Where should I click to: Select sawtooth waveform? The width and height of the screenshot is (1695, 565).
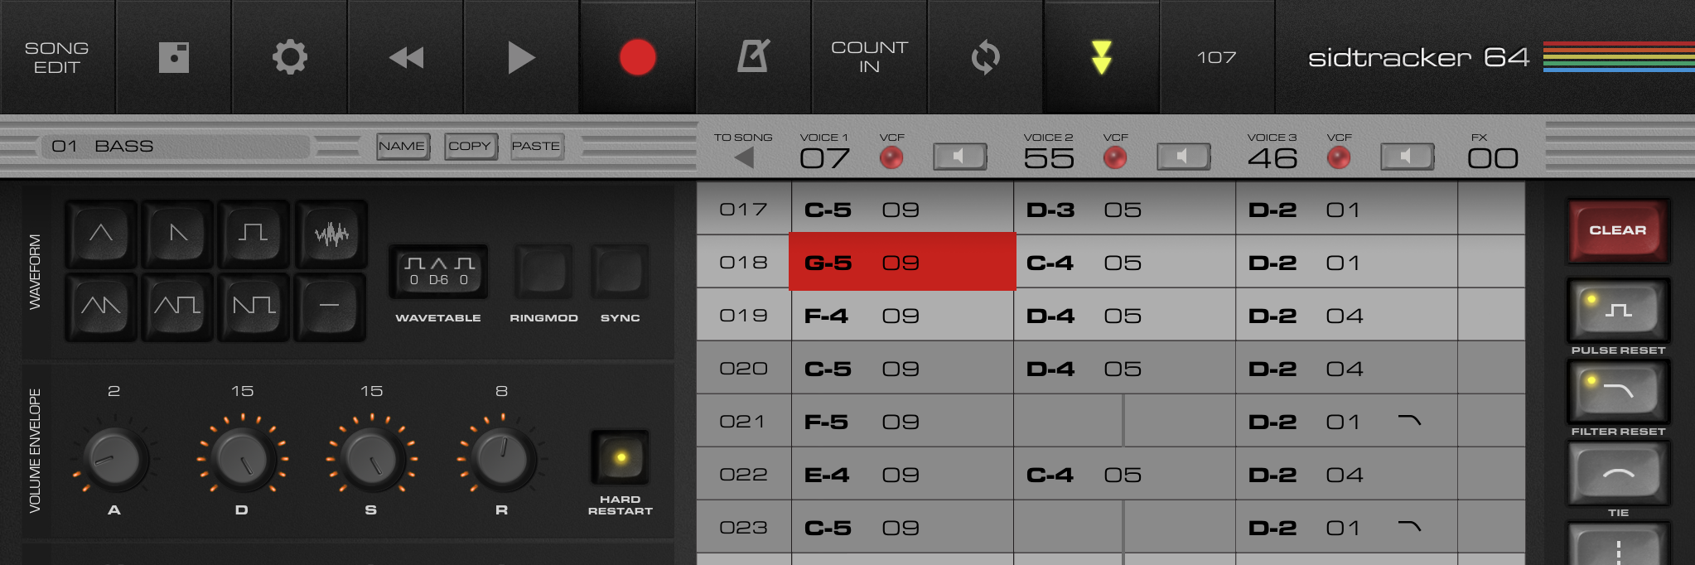(177, 234)
